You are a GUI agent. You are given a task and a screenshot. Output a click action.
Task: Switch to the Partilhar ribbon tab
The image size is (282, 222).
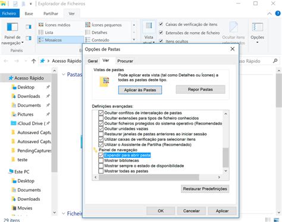tap(51, 14)
